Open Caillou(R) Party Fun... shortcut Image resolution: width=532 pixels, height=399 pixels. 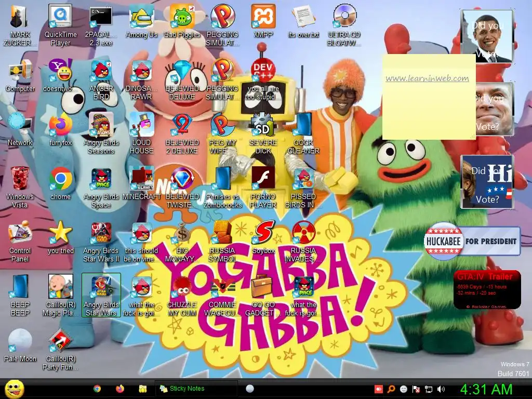pyautogui.click(x=60, y=350)
